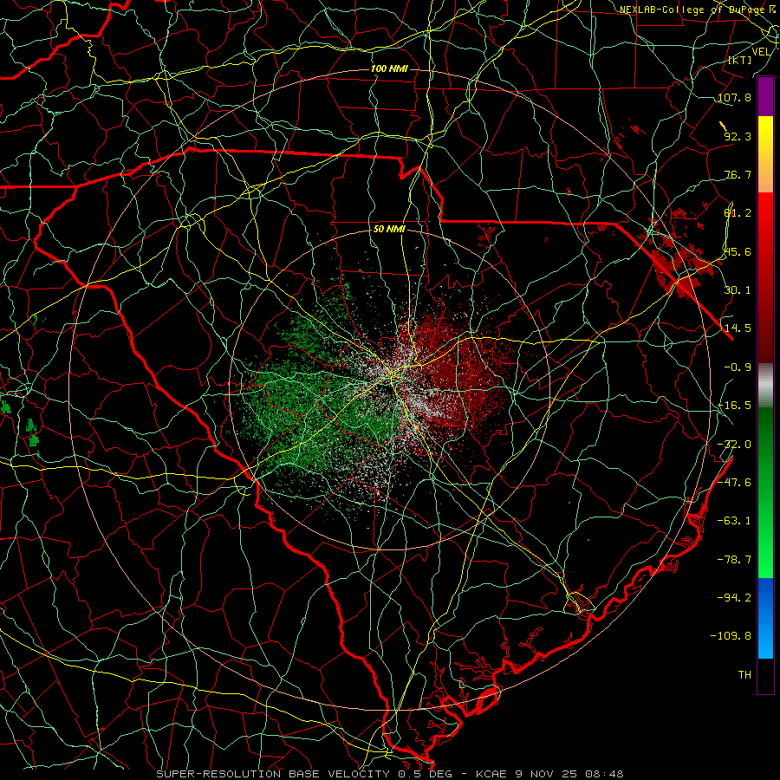The width and height of the screenshot is (780, 780).
Task: Select the -109.8 legend value
Action: click(731, 636)
